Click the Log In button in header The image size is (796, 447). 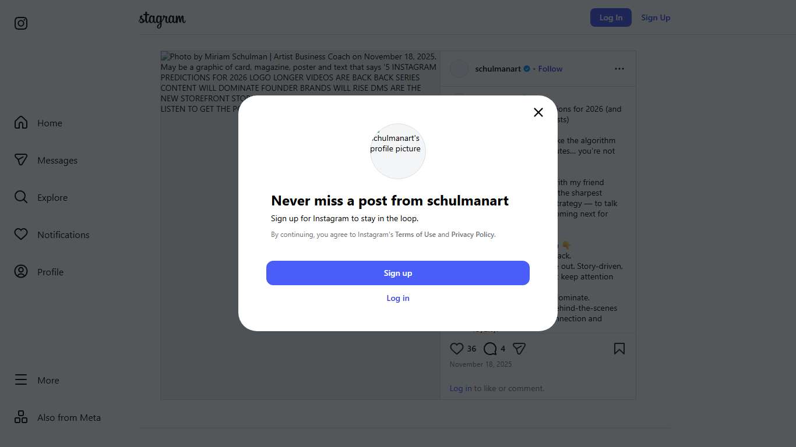point(611,17)
